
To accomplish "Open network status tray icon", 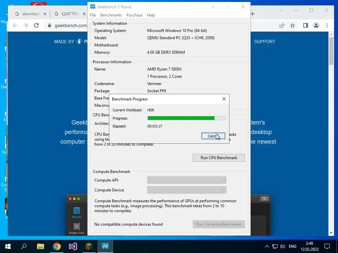I will pyautogui.click(x=275, y=246).
